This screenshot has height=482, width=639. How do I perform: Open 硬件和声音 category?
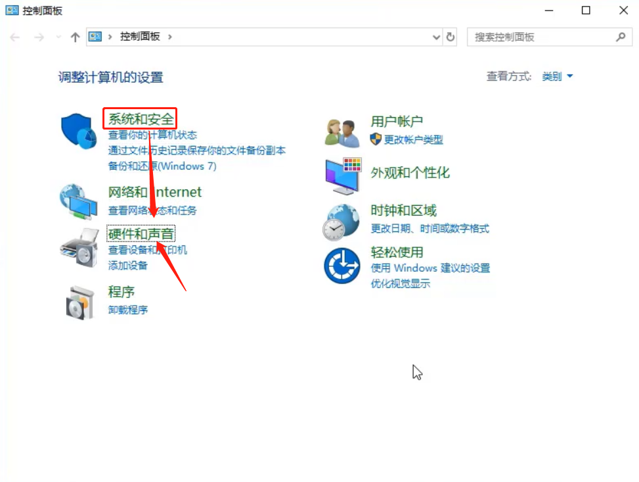[141, 234]
